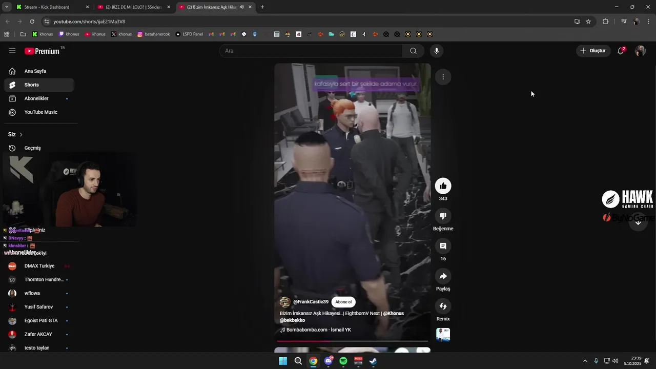
Task: Like the Short with thumbs up
Action: tap(443, 186)
